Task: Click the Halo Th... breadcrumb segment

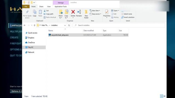Action: click(x=45, y=25)
